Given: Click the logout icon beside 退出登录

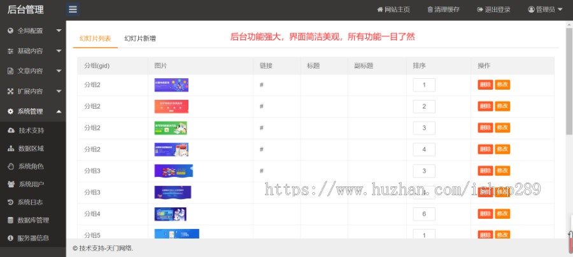Looking at the screenshot, I should (480, 10).
